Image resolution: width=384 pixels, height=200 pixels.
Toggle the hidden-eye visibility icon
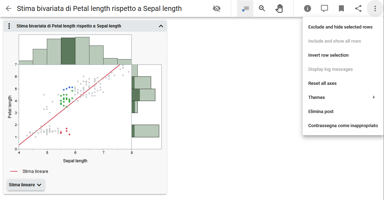click(217, 8)
